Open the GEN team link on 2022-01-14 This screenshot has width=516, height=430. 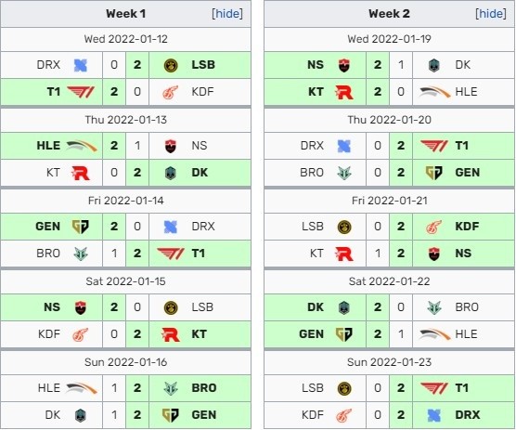tap(48, 227)
